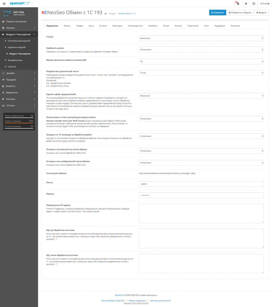
Task: Switch to the Цены tab
Action: pos(91,26)
